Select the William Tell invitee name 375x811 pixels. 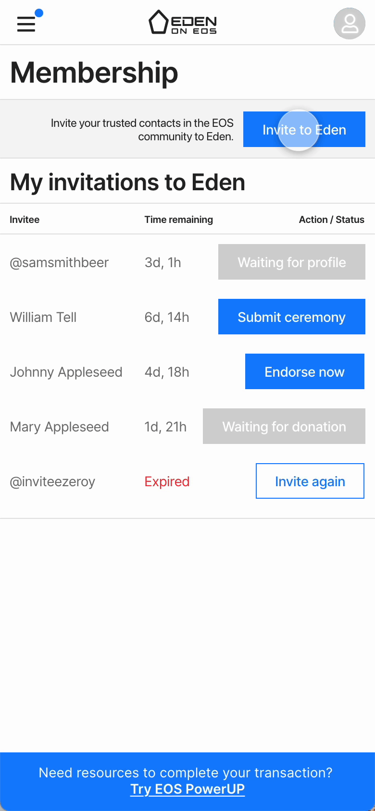tap(43, 317)
